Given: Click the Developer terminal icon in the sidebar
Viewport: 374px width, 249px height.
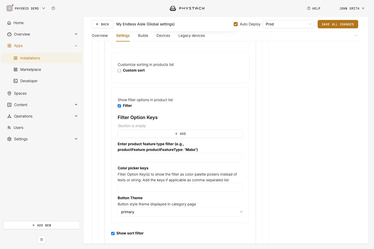Looking at the screenshot, I should (x=16, y=81).
